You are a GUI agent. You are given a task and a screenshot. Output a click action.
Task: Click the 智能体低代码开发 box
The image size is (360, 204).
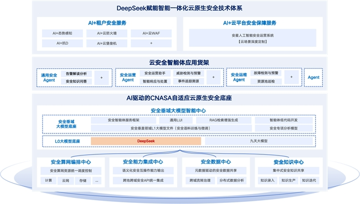coord(284,120)
